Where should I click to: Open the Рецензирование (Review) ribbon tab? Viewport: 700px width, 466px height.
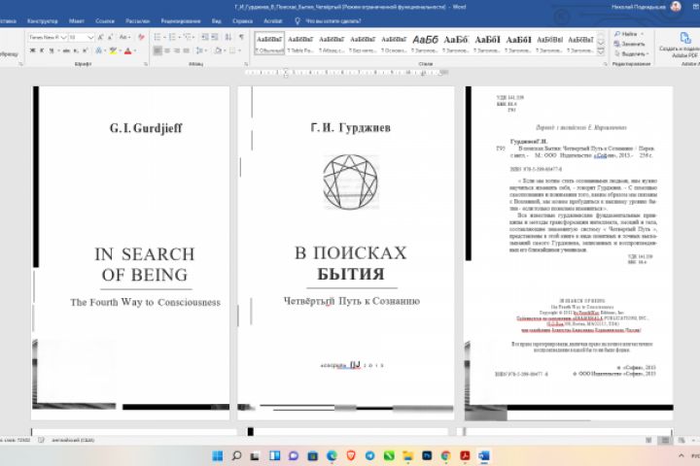(x=181, y=21)
